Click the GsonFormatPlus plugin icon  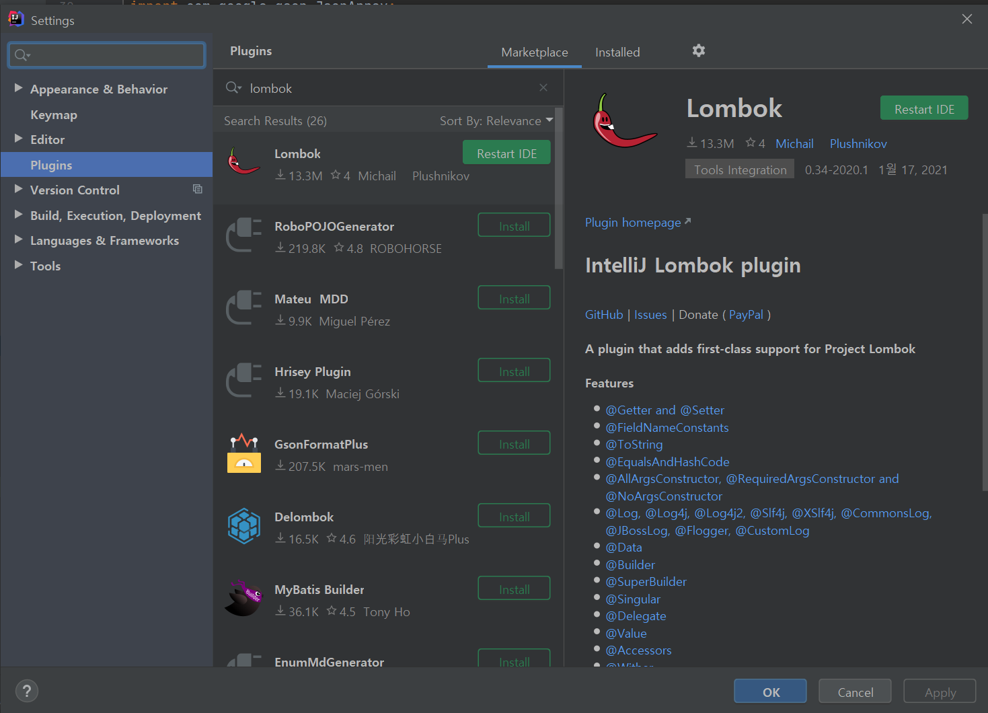tap(243, 453)
